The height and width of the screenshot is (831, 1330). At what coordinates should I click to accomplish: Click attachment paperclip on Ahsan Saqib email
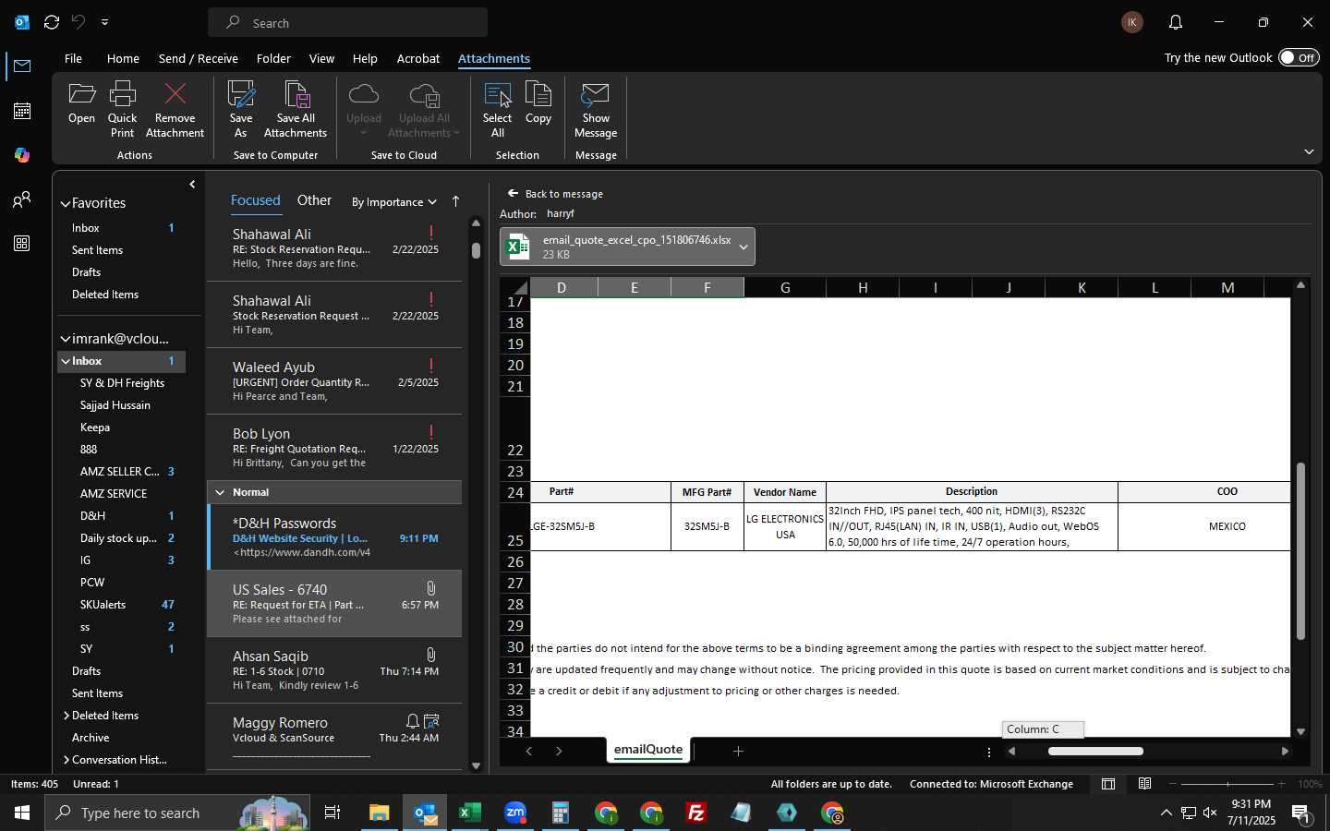pos(430,655)
